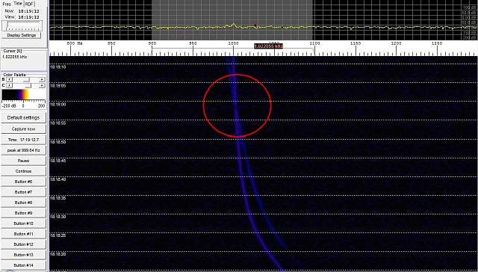Image resolution: width=478 pixels, height=272 pixels.
Task: Click the 1000 Hz mark on frequency ruler
Action: click(233, 44)
